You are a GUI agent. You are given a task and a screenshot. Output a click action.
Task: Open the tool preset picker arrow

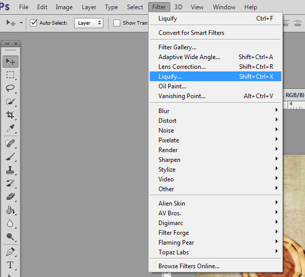[21, 23]
